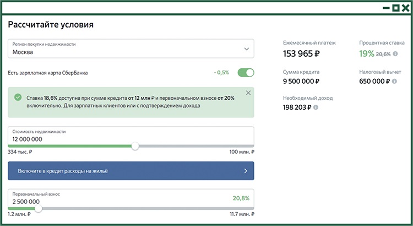Click the monthly payment amount 153 965 ₽
The width and height of the screenshot is (413, 226).
pos(305,54)
